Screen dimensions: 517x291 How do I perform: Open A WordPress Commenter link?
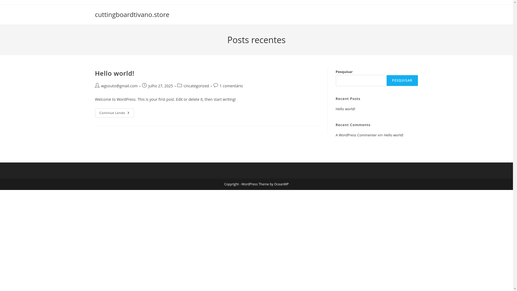356,135
